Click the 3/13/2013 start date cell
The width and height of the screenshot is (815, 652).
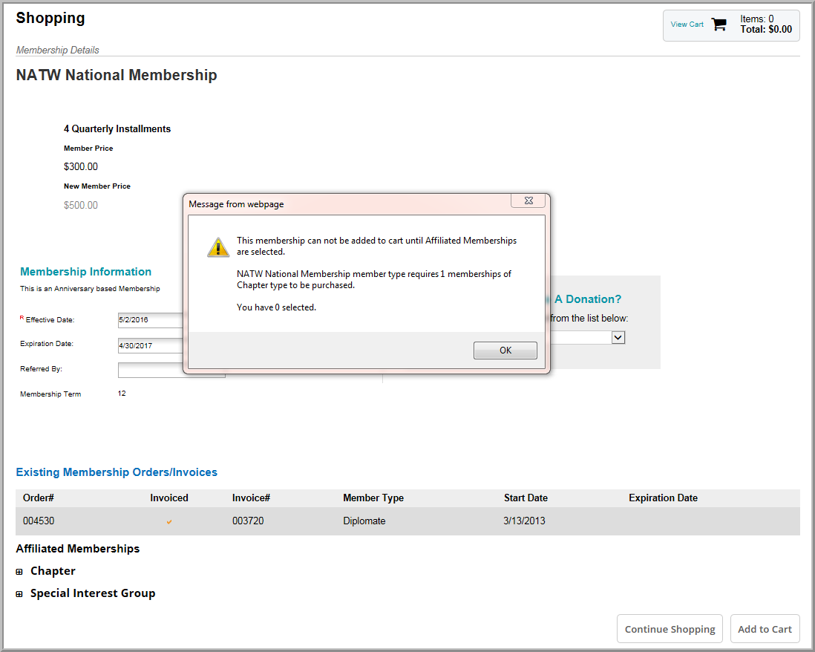(x=525, y=521)
